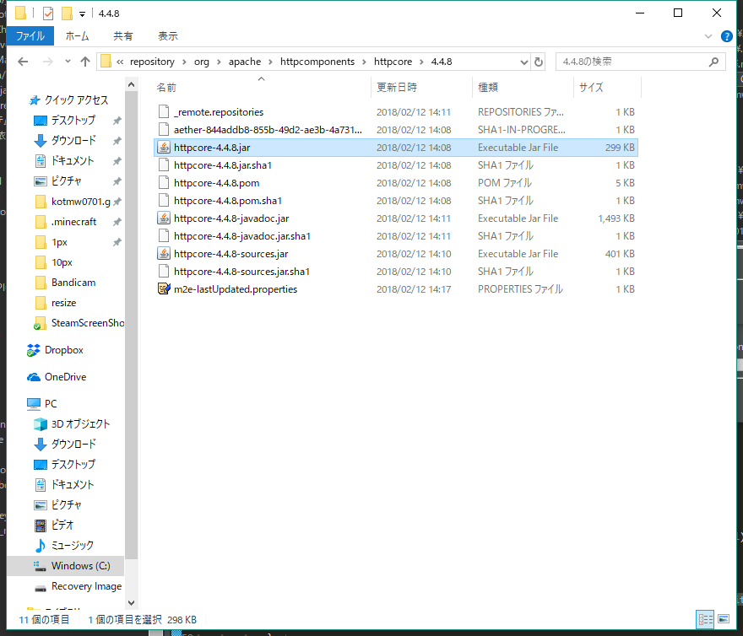The image size is (743, 636).
Task: Select the _remote.repositories file icon
Action: tap(164, 111)
